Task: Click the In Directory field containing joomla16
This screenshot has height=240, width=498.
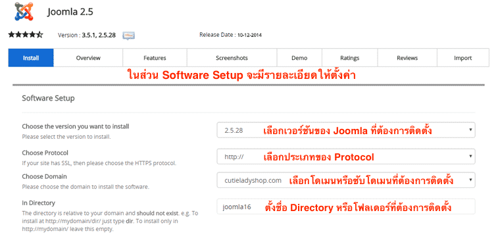Action: [x=346, y=206]
